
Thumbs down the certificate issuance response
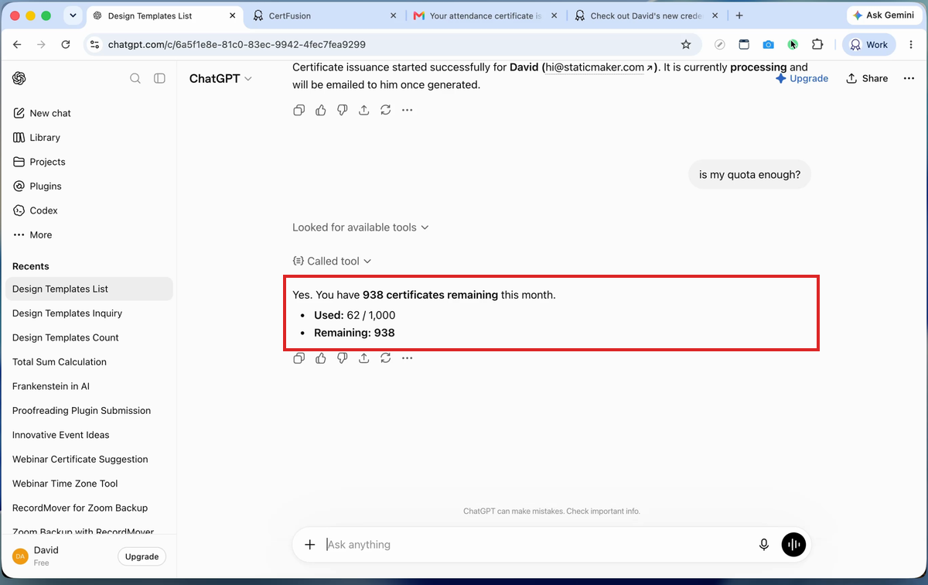342,110
